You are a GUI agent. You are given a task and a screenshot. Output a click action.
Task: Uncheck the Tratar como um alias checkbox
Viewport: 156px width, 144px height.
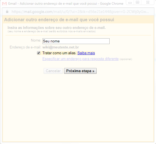point(39,53)
